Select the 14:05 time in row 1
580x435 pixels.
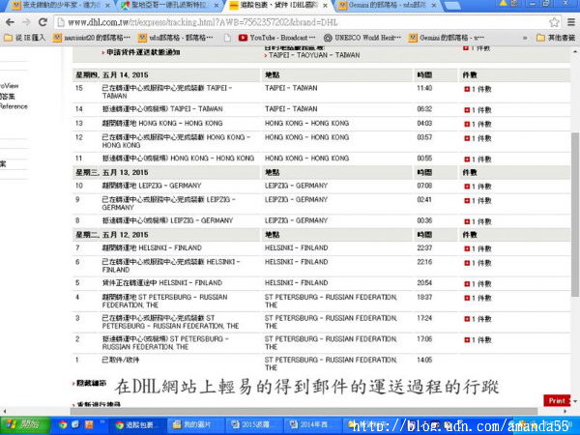[x=424, y=360]
